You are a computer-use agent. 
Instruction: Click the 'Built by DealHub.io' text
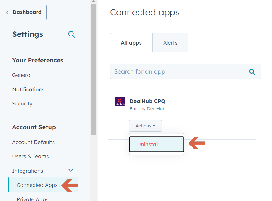click(x=150, y=109)
